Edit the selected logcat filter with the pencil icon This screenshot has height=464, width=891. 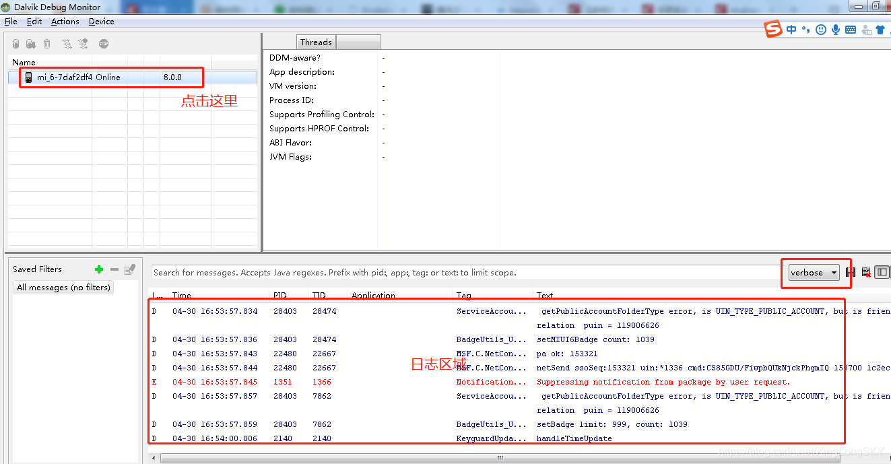coord(130,269)
